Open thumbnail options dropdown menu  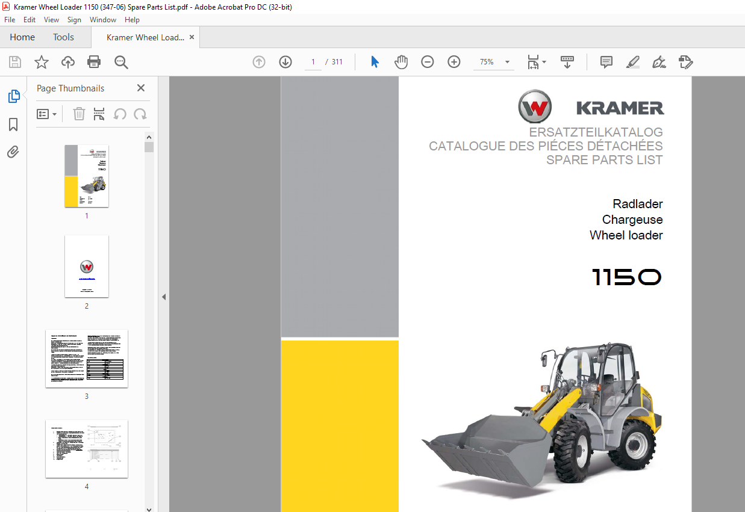47,114
